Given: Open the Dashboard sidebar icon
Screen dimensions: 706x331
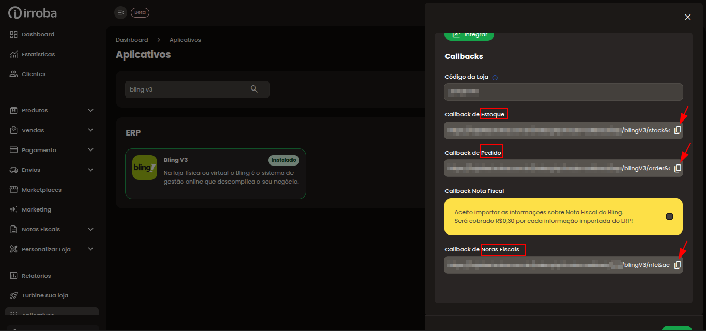Looking at the screenshot, I should pos(14,34).
